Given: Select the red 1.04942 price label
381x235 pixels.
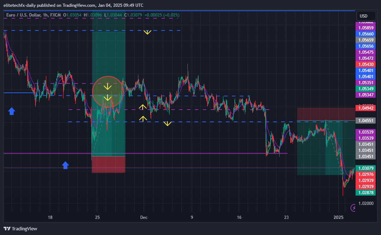Looking at the screenshot, I should [366, 108].
